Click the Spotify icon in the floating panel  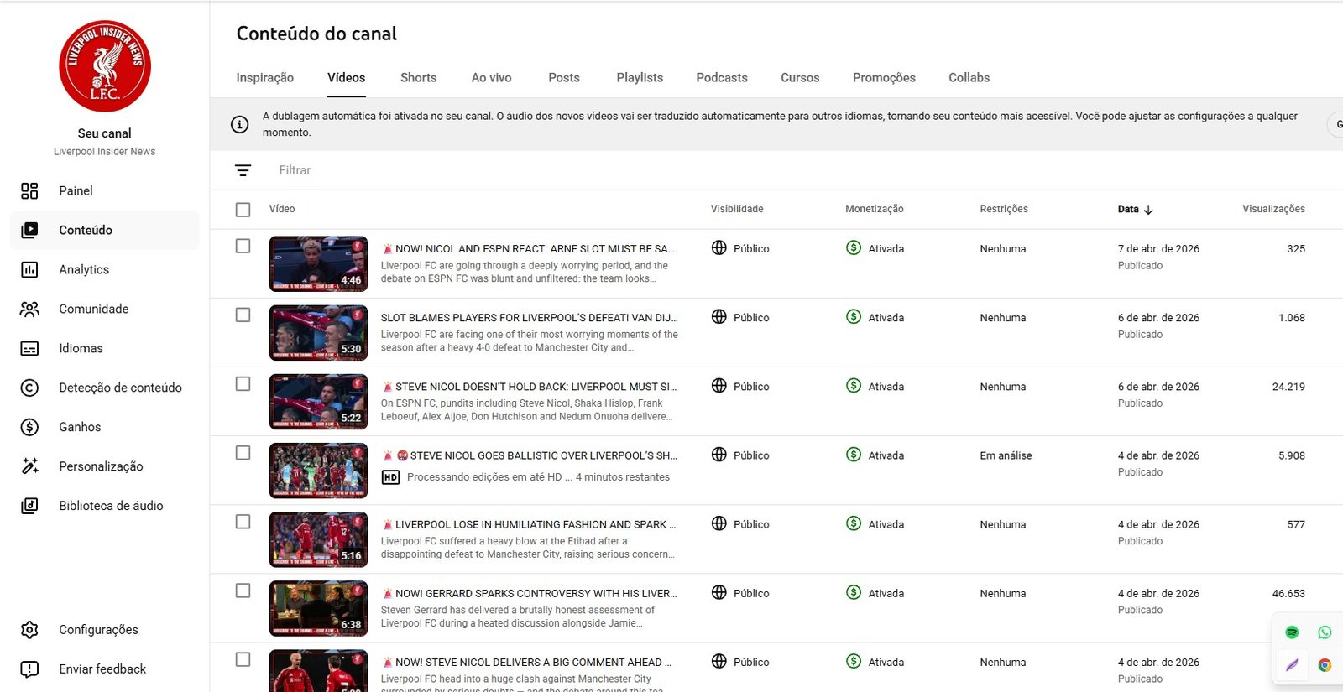pyautogui.click(x=1292, y=632)
